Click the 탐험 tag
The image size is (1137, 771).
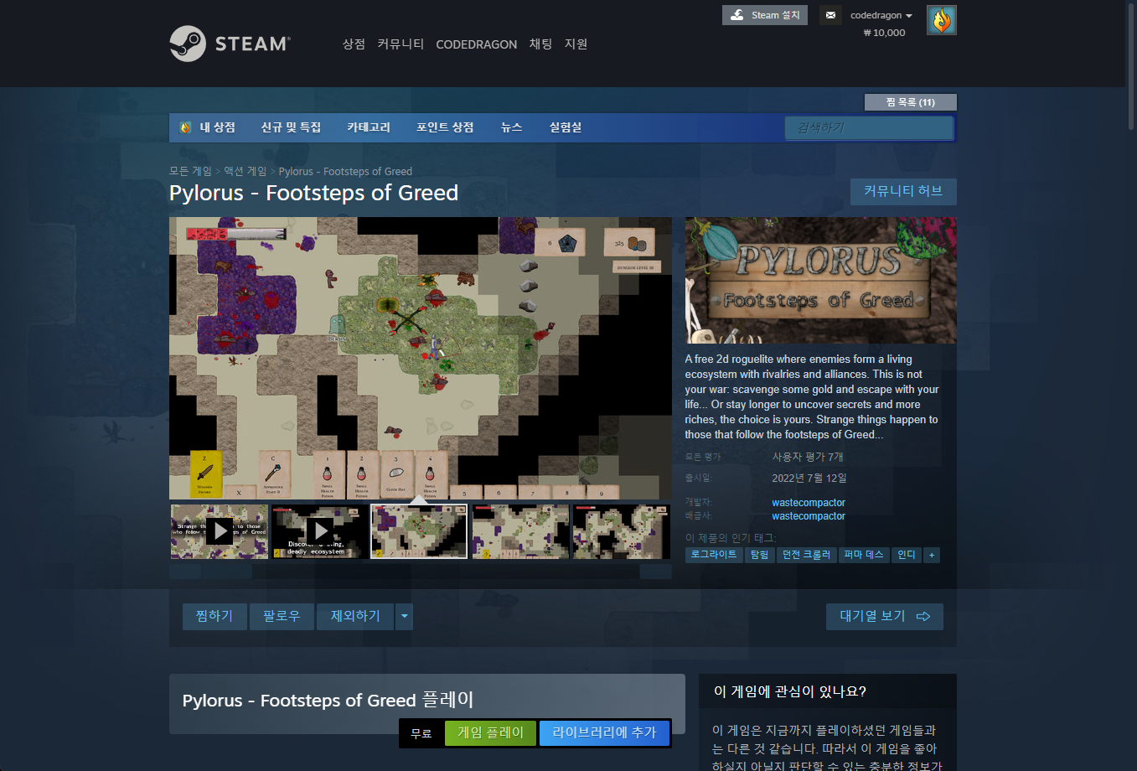point(760,555)
